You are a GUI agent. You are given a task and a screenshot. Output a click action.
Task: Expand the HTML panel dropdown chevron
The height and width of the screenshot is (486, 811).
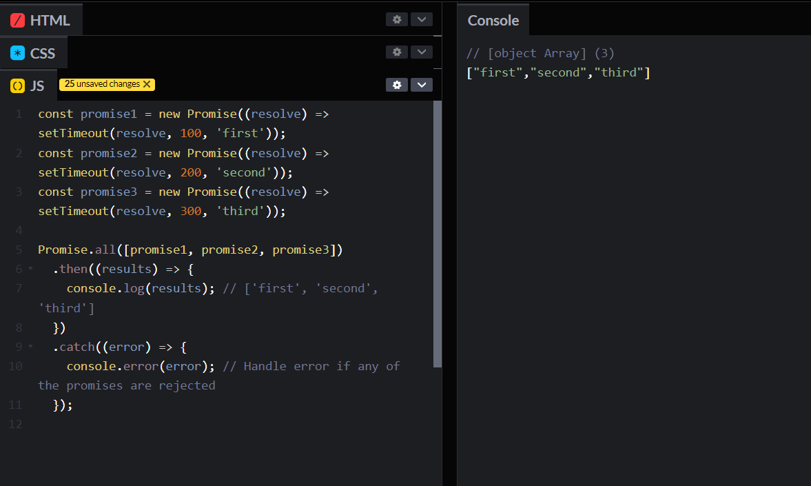421,19
